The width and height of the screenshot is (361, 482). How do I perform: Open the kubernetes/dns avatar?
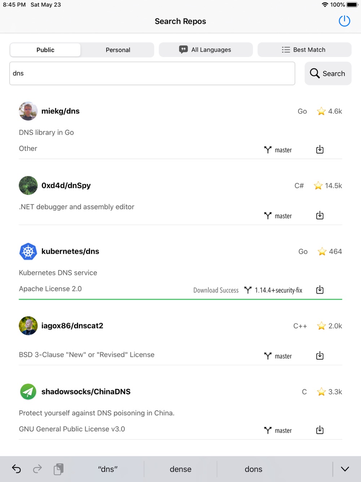pyautogui.click(x=28, y=251)
